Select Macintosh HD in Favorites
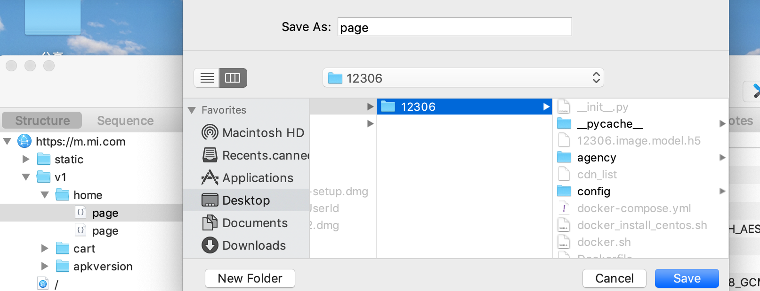The height and width of the screenshot is (291, 760). (x=263, y=133)
